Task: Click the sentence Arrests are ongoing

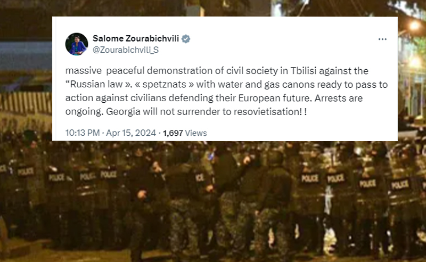Action: coord(214,104)
